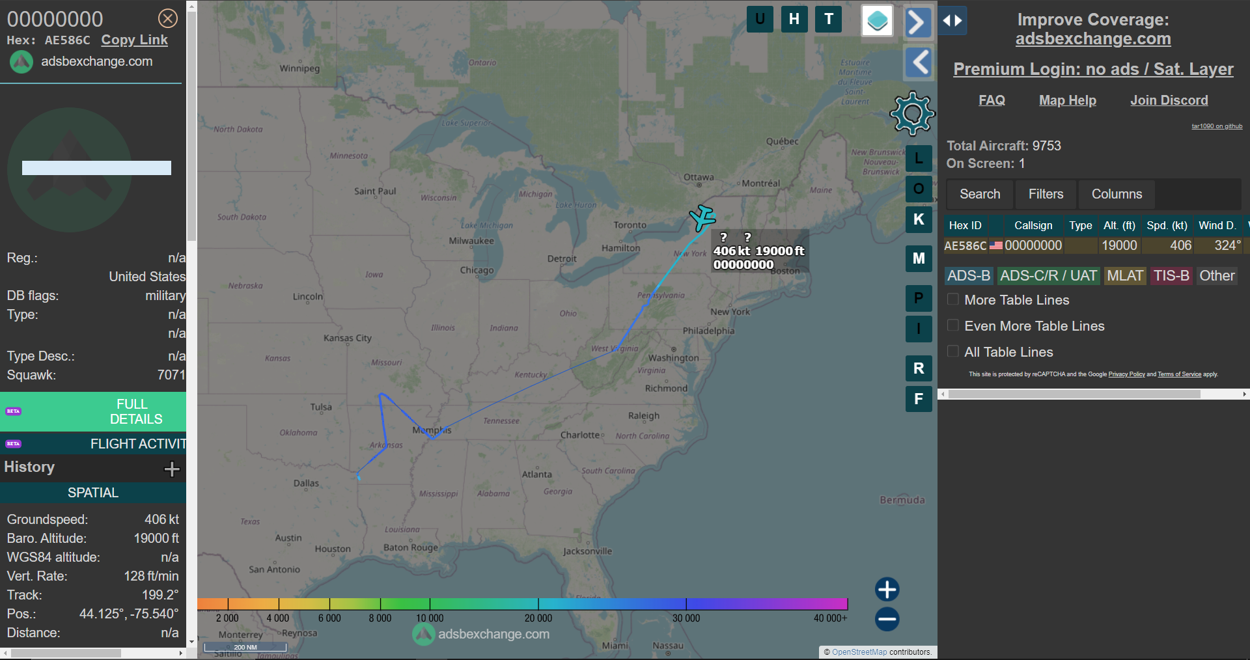Sort table by Type column
Screen dimensions: 1250x660
1080,225
